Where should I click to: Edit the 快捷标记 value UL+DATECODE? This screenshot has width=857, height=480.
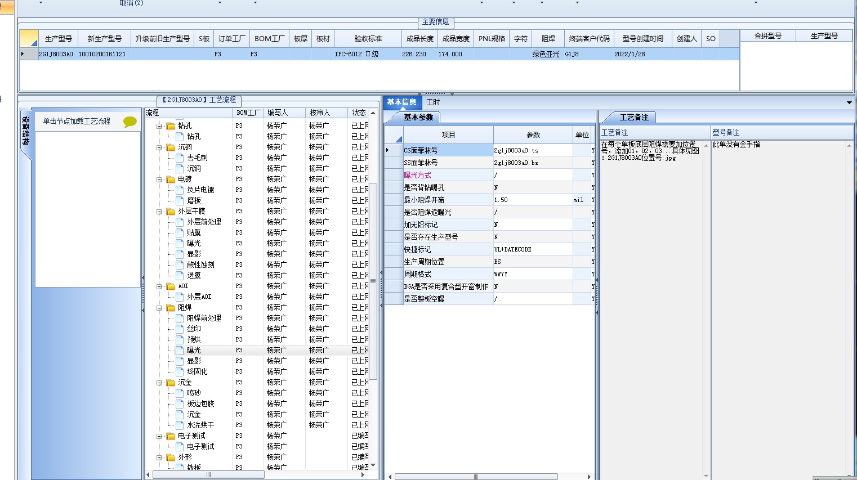coord(533,249)
